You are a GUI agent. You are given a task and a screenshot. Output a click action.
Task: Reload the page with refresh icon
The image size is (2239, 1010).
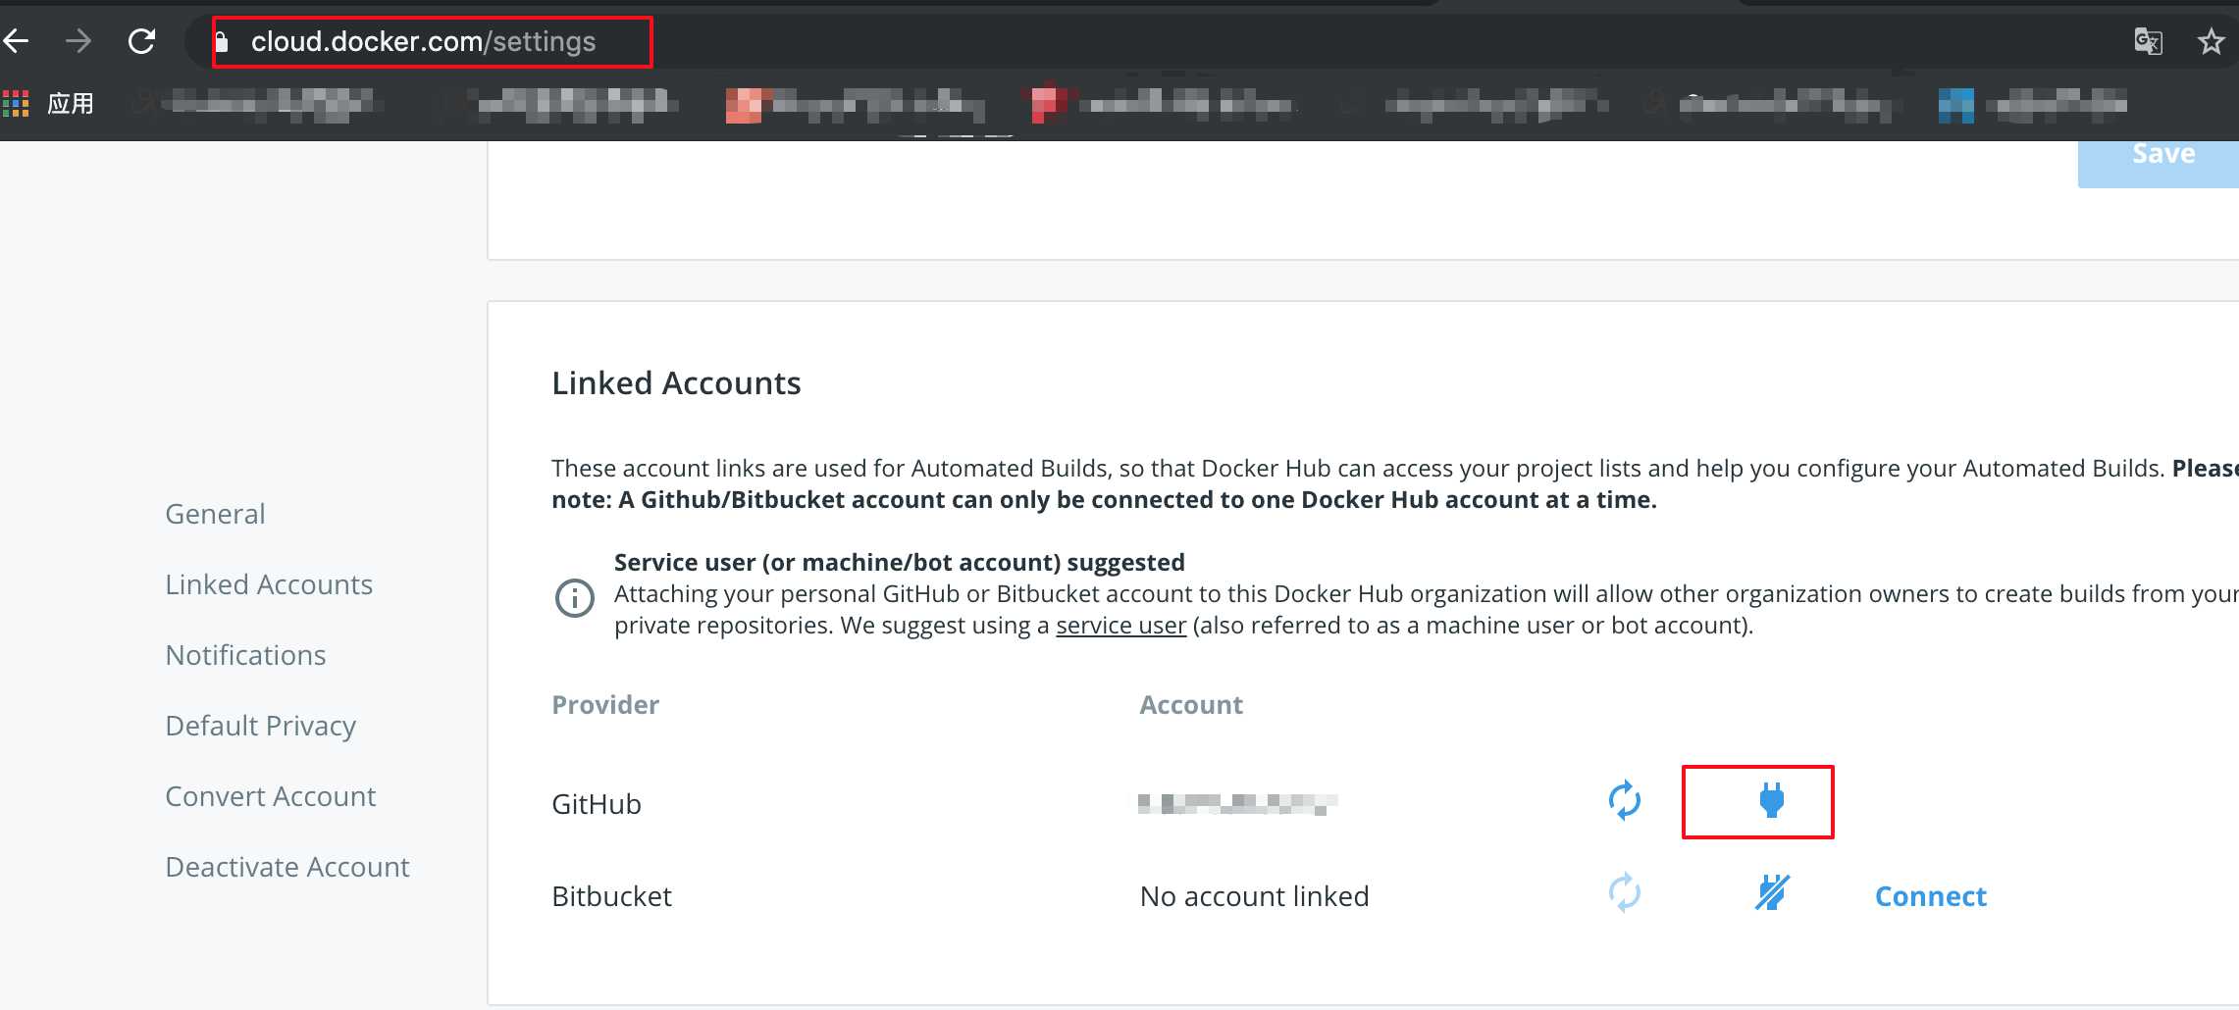(142, 41)
